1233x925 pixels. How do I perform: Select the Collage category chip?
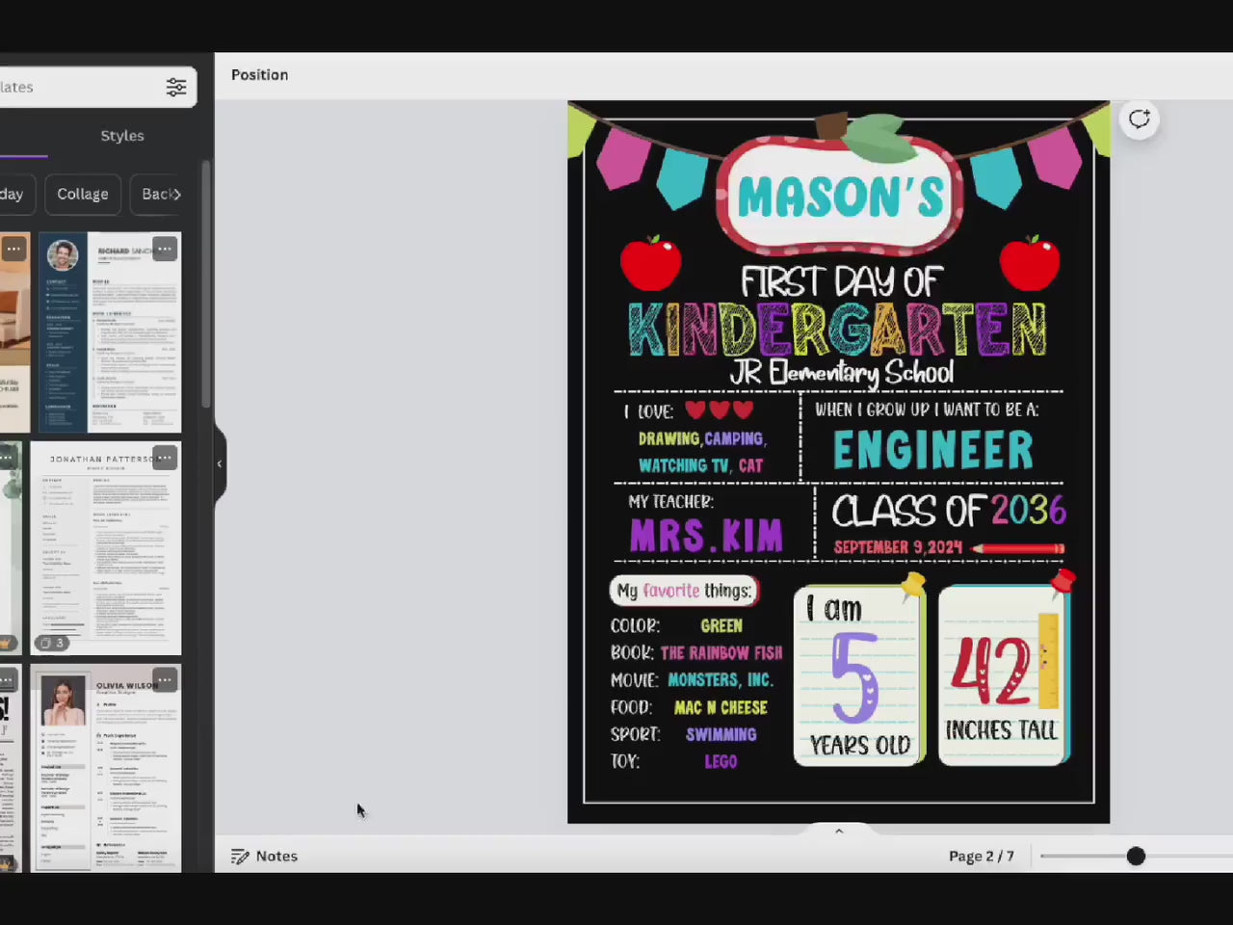83,194
